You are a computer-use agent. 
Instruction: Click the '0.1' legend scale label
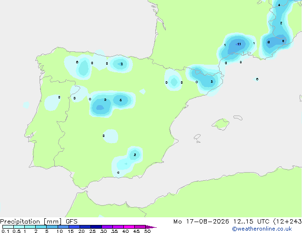[5, 231]
